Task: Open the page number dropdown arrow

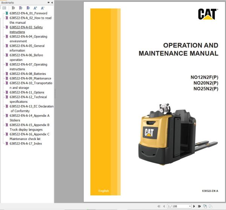Action: point(190,206)
